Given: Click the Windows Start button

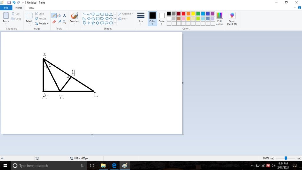Looking at the screenshot, I should click(x=5, y=166).
